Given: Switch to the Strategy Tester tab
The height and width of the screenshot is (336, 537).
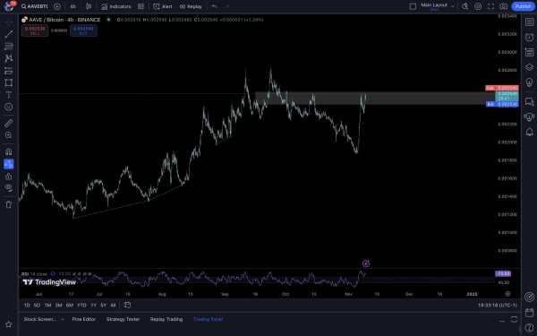Looking at the screenshot, I should (x=123, y=319).
